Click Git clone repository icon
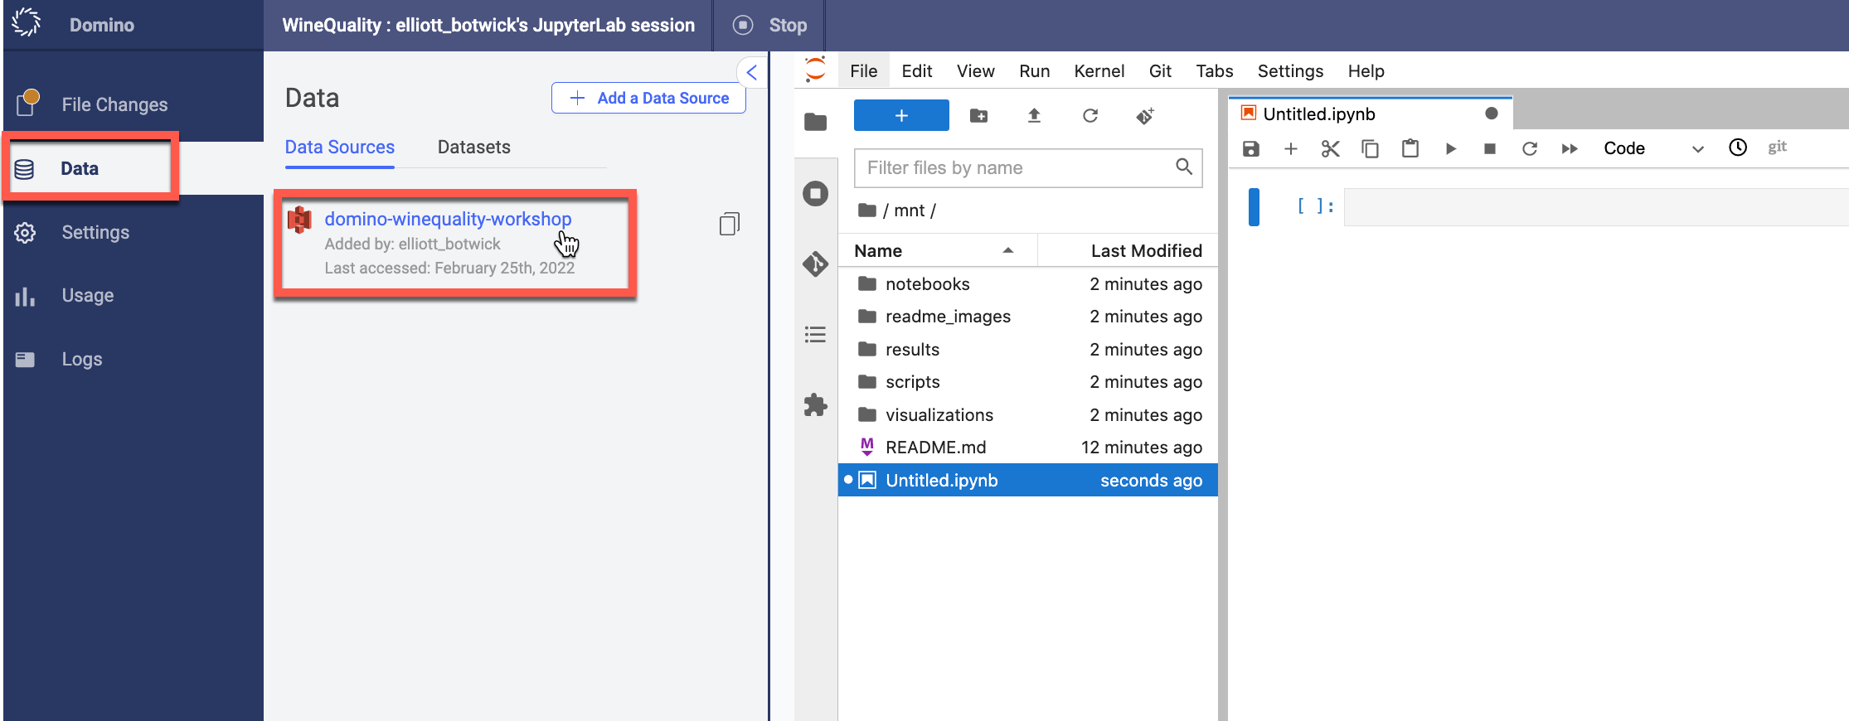 1145,116
